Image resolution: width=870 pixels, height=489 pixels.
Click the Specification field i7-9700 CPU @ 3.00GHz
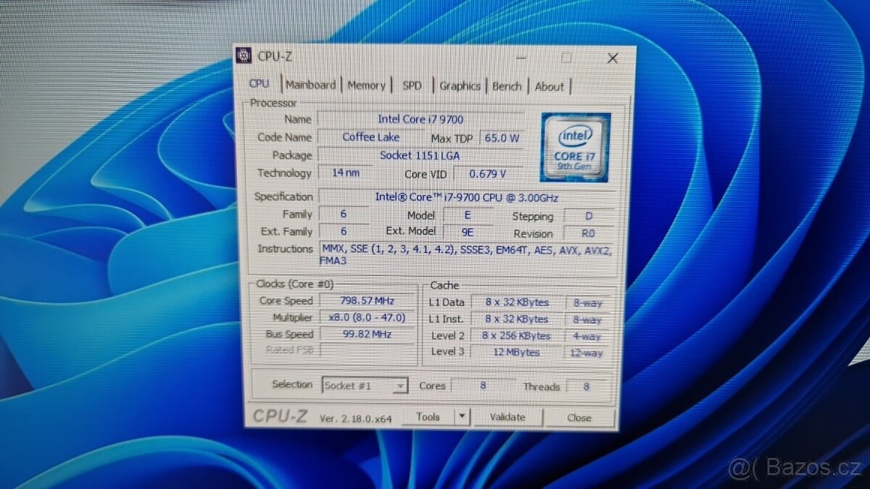pyautogui.click(x=467, y=197)
